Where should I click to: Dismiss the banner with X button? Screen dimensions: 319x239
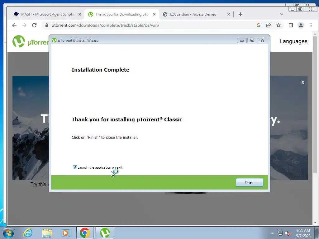click(x=303, y=82)
